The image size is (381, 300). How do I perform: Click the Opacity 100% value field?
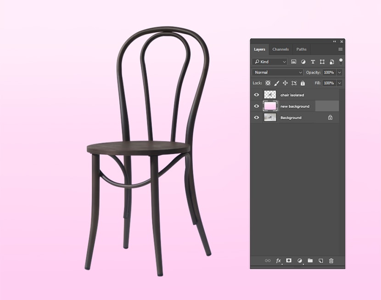pyautogui.click(x=329, y=72)
